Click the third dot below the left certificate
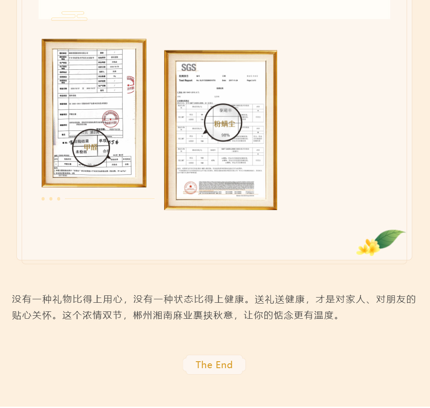This screenshot has height=408, width=430. pos(58,199)
